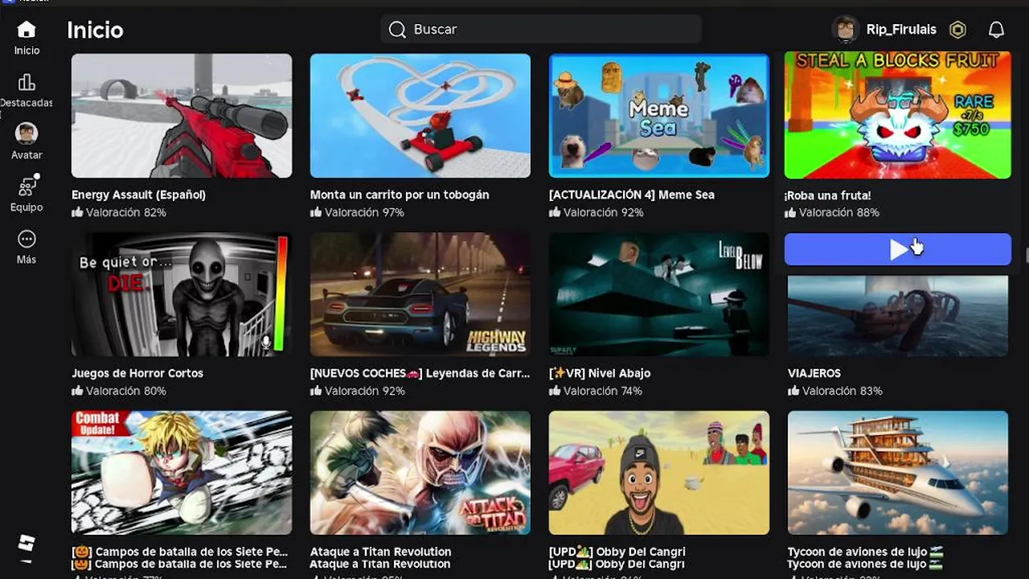Click Valoración 74% under Nivel Abajo

point(596,391)
